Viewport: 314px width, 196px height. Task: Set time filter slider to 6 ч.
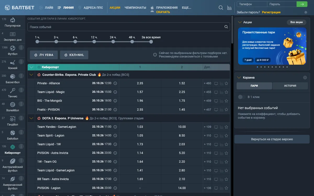pos(75,42)
